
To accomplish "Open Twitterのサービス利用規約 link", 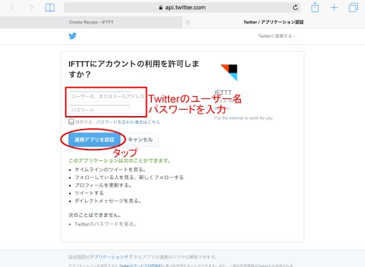I will tap(140, 266).
